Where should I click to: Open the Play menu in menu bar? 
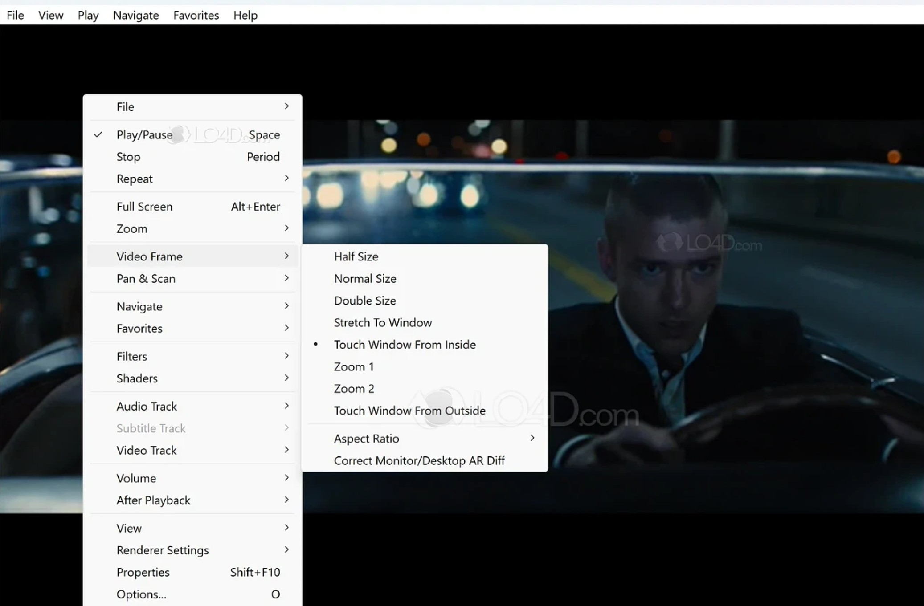[88, 15]
